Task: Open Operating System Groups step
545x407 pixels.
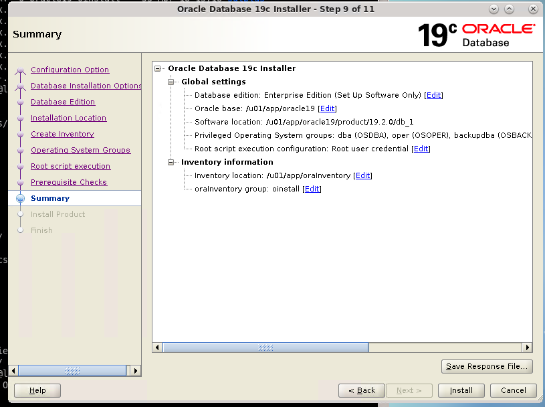Action: pos(81,150)
